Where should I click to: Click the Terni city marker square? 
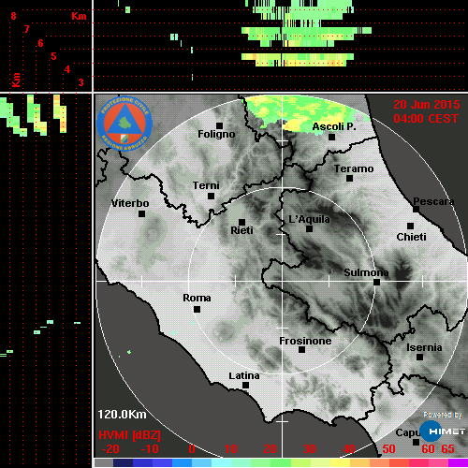tap(211, 197)
